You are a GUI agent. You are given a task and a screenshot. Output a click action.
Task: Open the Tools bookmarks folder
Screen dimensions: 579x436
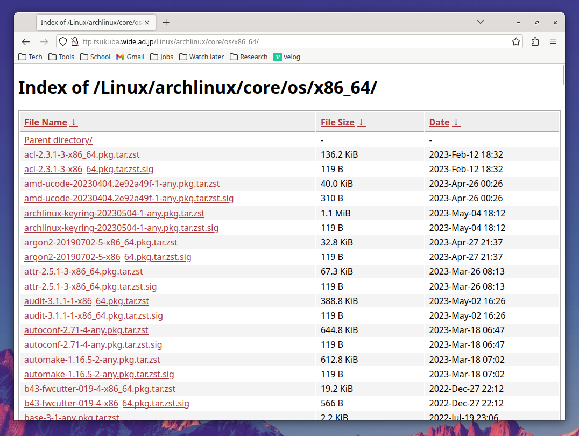[61, 57]
